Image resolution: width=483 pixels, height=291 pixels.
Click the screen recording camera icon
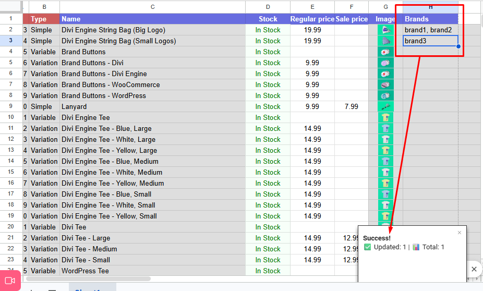tap(10, 281)
